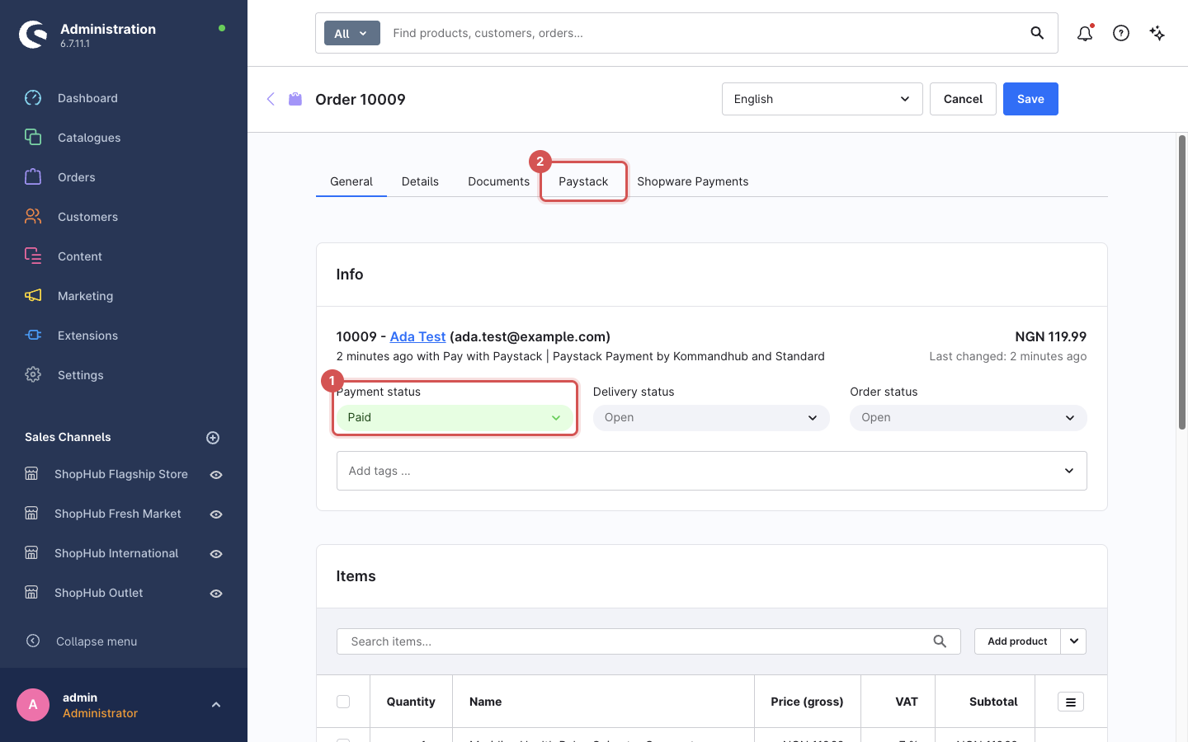1188x742 pixels.
Task: Switch to the Paystack tab
Action: tap(583, 181)
